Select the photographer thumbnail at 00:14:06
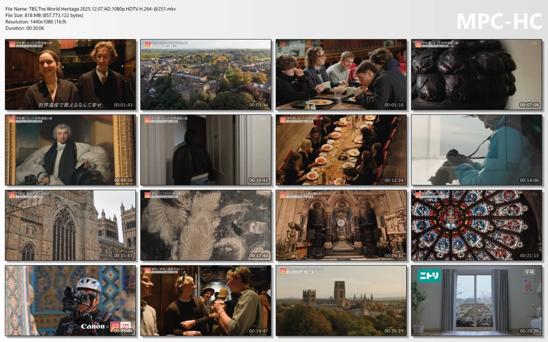Viewport: 548px width, 342px height. tap(477, 150)
